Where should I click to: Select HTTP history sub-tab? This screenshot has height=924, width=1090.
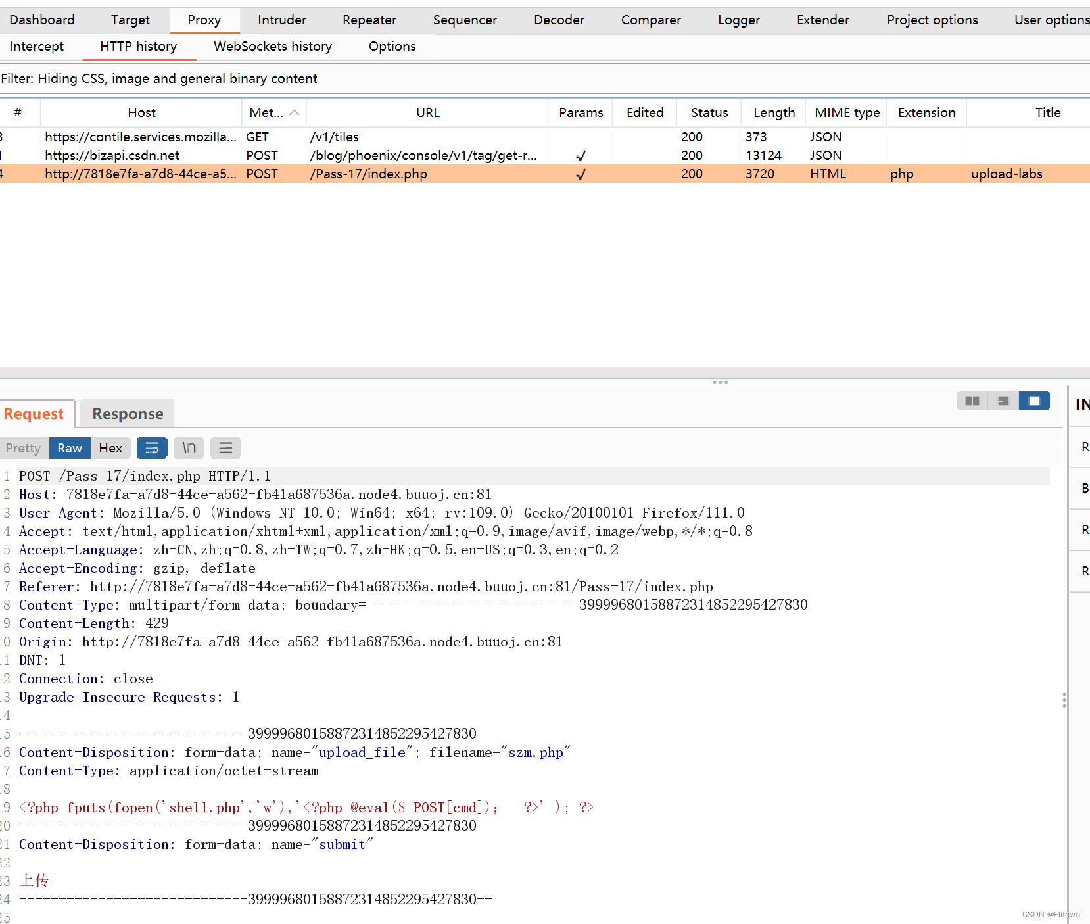click(x=139, y=47)
